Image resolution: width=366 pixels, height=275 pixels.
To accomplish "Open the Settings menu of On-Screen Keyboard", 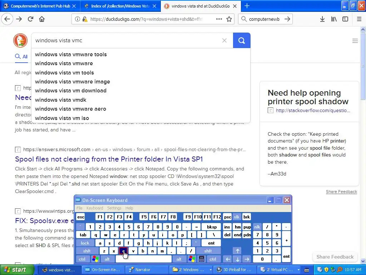I will click(x=114, y=208).
